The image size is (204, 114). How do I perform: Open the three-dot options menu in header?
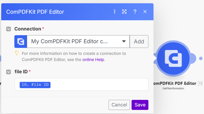114,12
